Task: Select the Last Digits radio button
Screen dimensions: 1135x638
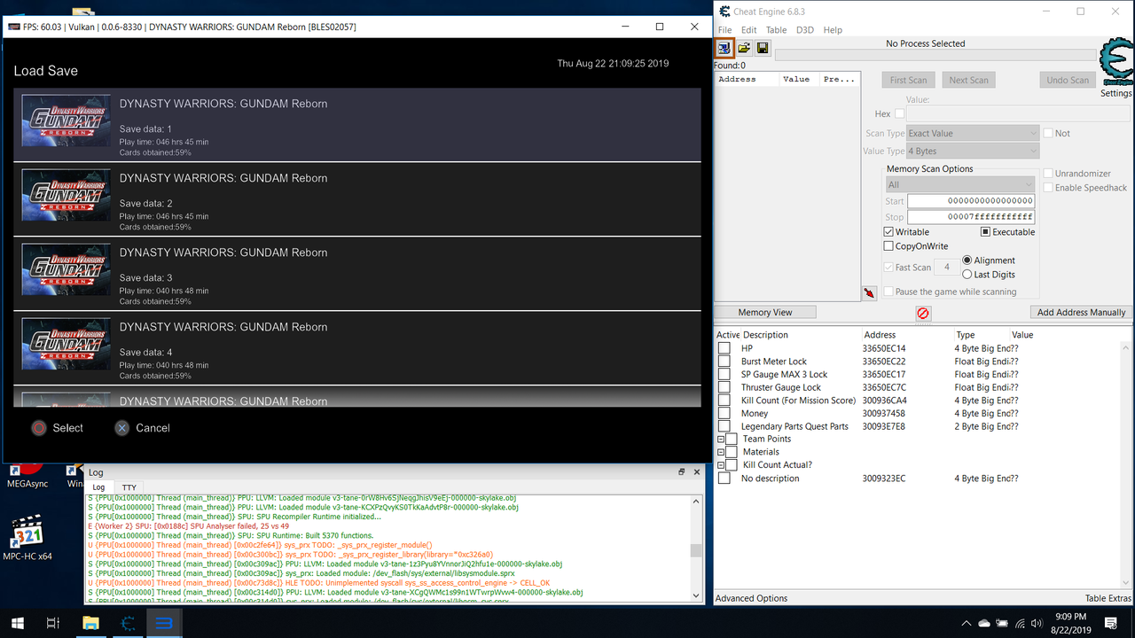Action: coord(968,274)
